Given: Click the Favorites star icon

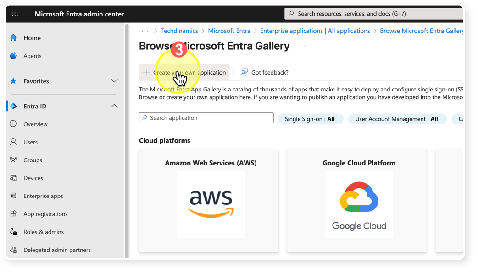Looking at the screenshot, I should (x=13, y=81).
